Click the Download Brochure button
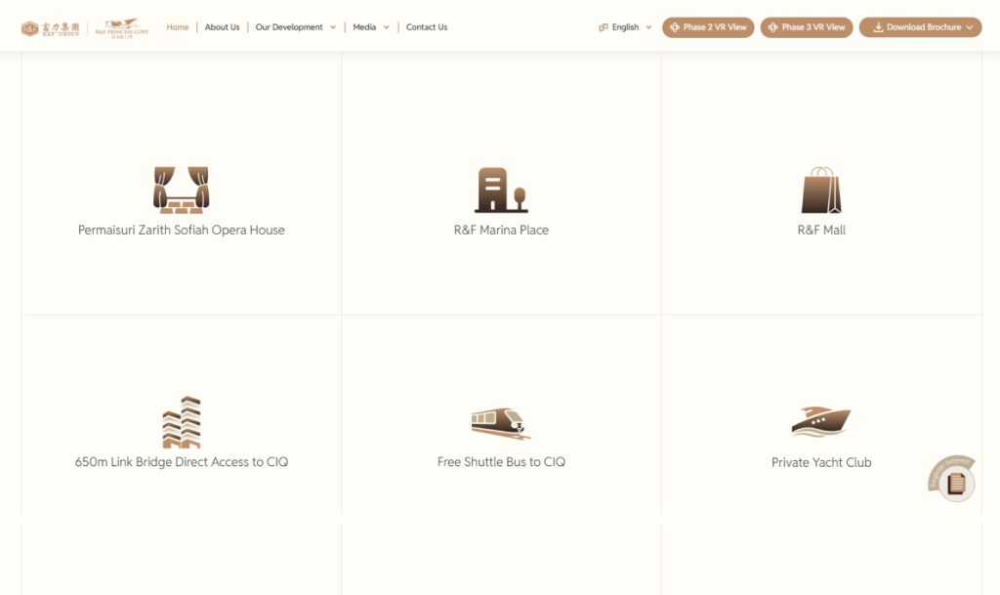This screenshot has width=1000, height=595. 920,27
